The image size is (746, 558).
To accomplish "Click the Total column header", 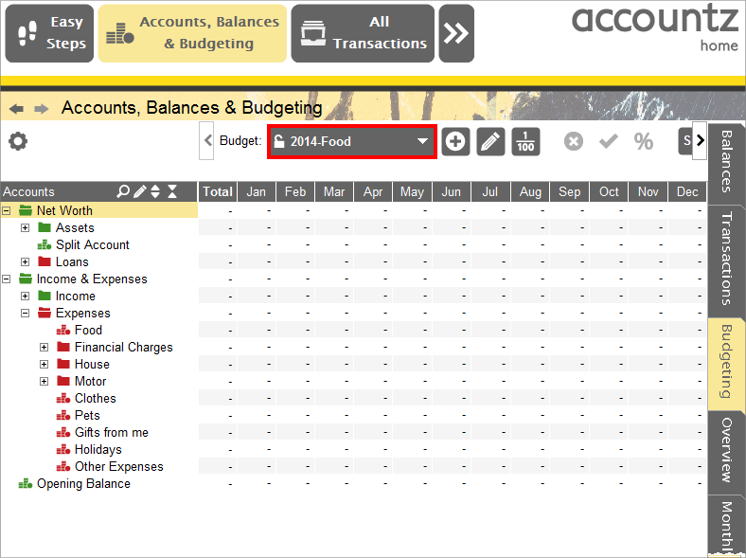I will tap(218, 192).
